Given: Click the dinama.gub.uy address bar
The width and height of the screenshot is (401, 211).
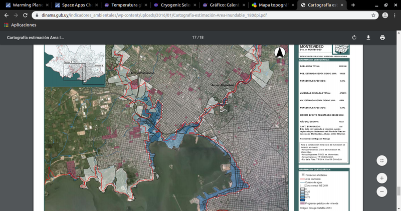Looking at the screenshot, I should pos(200,16).
